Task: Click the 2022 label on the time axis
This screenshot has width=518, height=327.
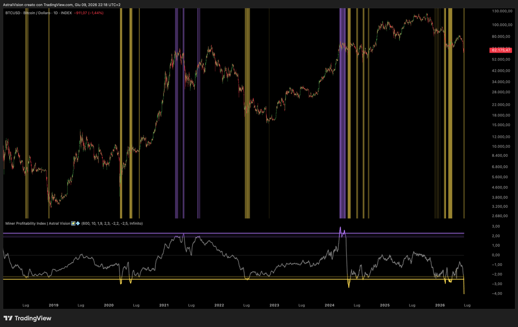Action: coord(219,305)
